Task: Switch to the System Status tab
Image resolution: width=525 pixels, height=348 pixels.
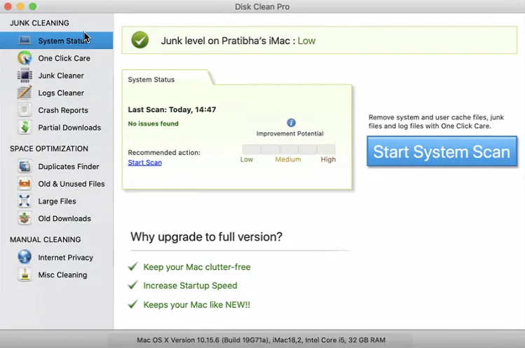Action: [x=151, y=80]
